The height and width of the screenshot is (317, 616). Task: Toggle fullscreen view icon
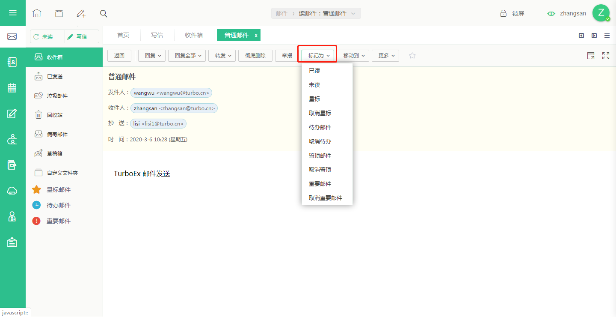pos(606,56)
